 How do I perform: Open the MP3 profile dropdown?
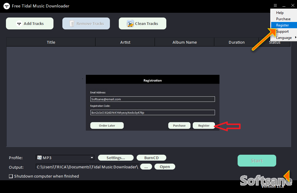65,158
